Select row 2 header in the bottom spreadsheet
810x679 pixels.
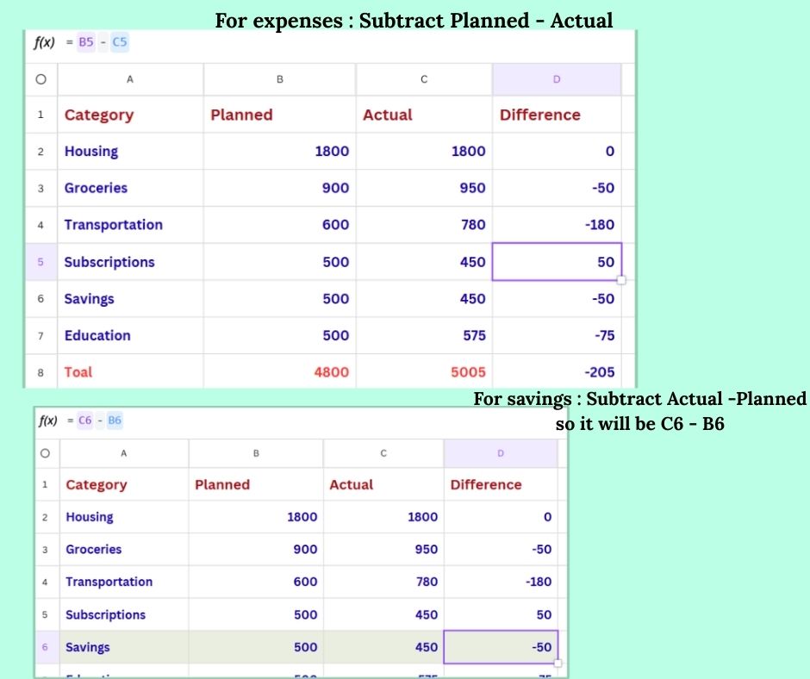click(x=45, y=517)
